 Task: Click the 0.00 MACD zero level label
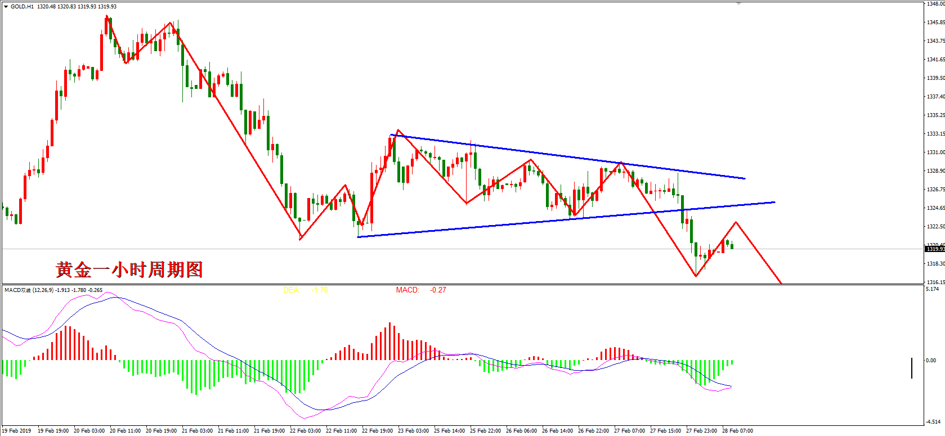tap(931, 361)
